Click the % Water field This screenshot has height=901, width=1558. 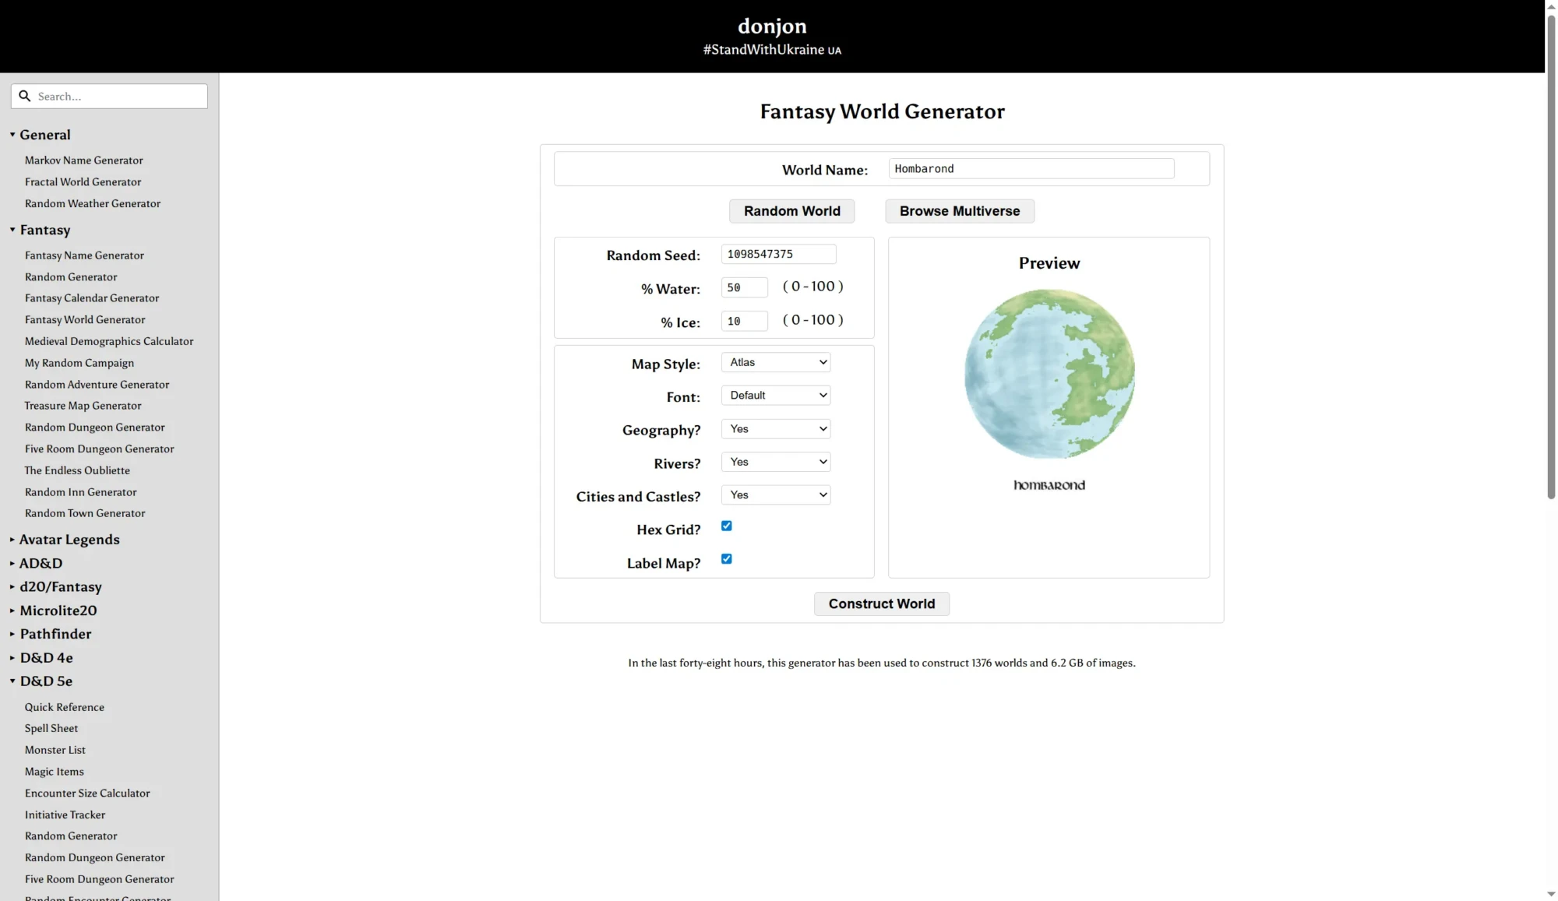click(x=744, y=287)
